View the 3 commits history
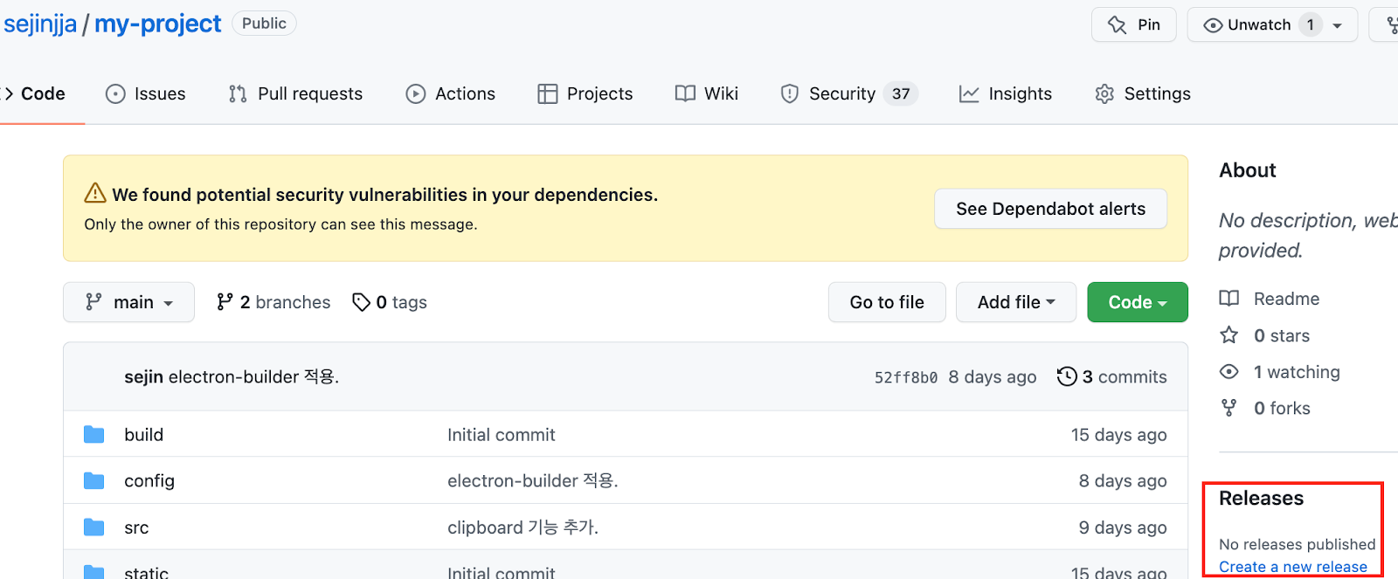1398x579 pixels. tap(1112, 376)
